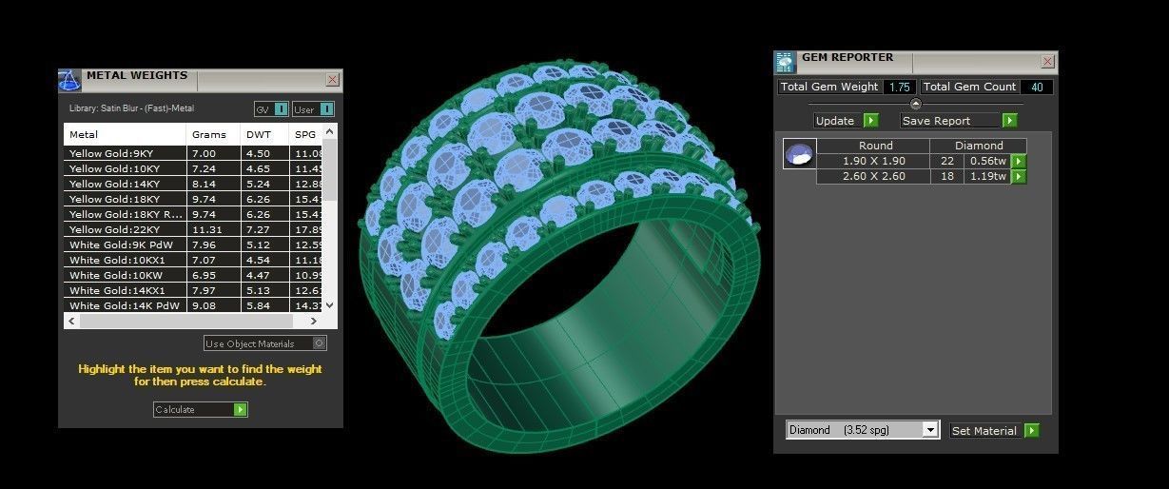Select the Yellow Gold:18KY R... row
The image size is (1169, 489).
click(x=194, y=214)
